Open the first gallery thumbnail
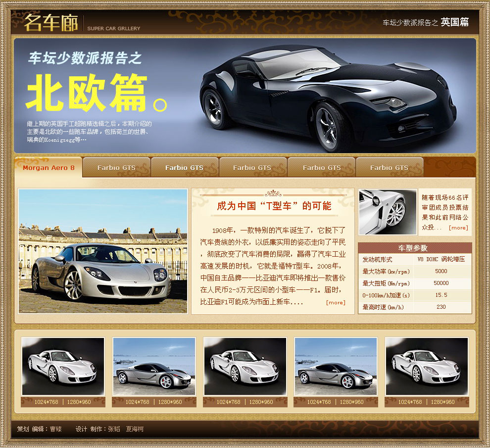 (x=63, y=367)
